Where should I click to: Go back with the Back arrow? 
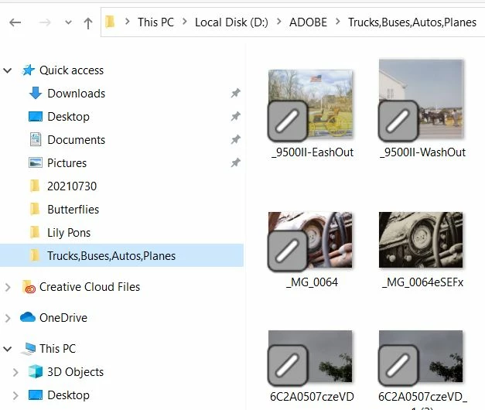point(15,22)
